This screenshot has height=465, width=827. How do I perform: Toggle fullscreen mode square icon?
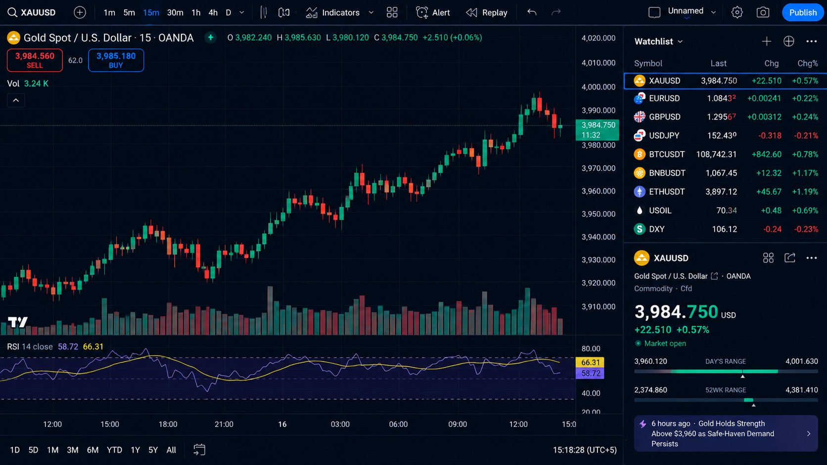pyautogui.click(x=654, y=12)
